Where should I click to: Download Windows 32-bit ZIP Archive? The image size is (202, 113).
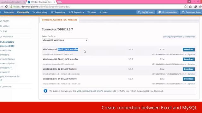pyautogui.click(x=189, y=69)
